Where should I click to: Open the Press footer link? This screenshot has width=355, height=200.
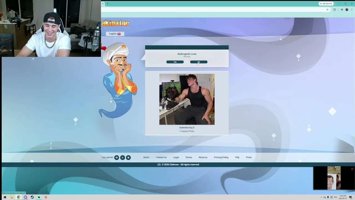coord(249,157)
